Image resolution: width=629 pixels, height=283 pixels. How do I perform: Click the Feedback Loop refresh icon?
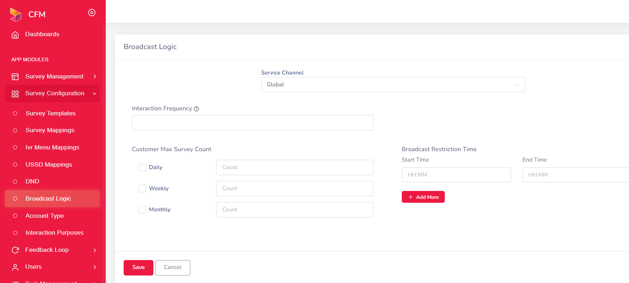coord(15,250)
